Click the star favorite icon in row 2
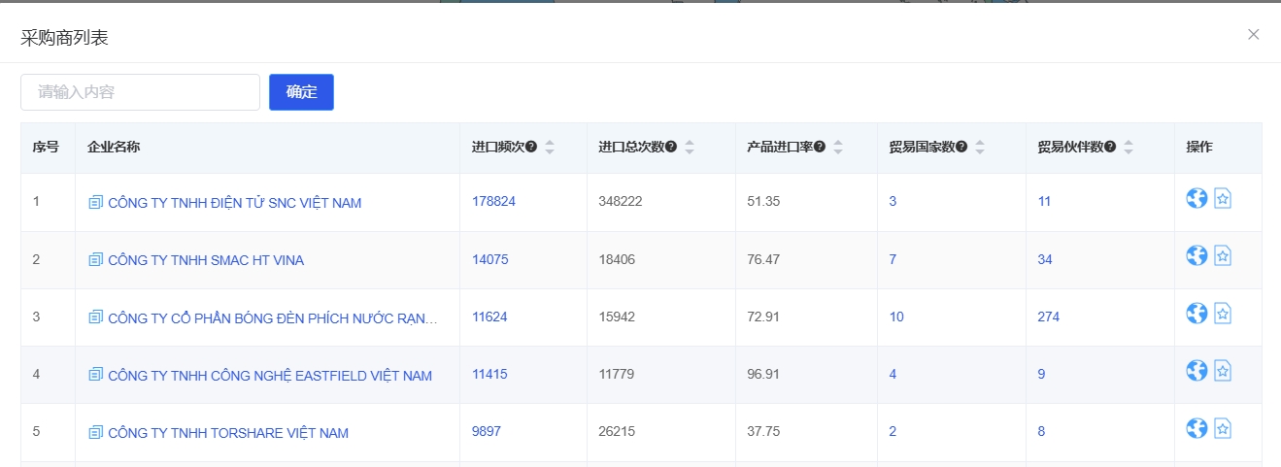 (x=1223, y=255)
